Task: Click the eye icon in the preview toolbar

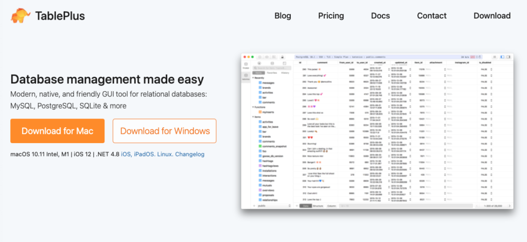Action: [267, 57]
